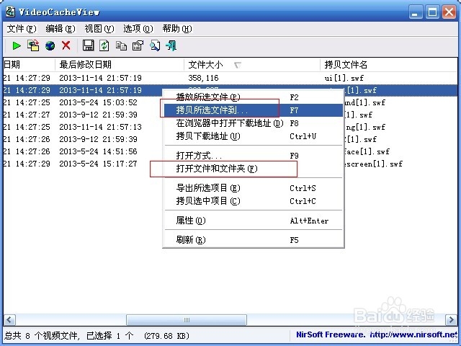Sort by the 最后修改日期 column header

click(120, 64)
